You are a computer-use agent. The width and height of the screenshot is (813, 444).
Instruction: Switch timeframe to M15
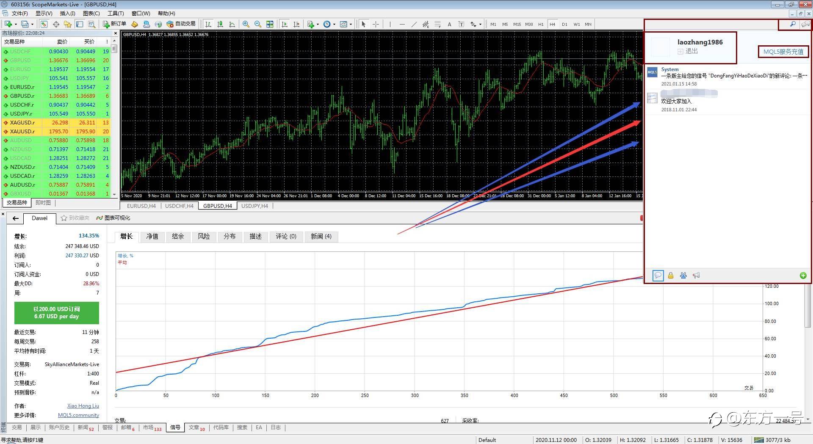click(x=517, y=24)
